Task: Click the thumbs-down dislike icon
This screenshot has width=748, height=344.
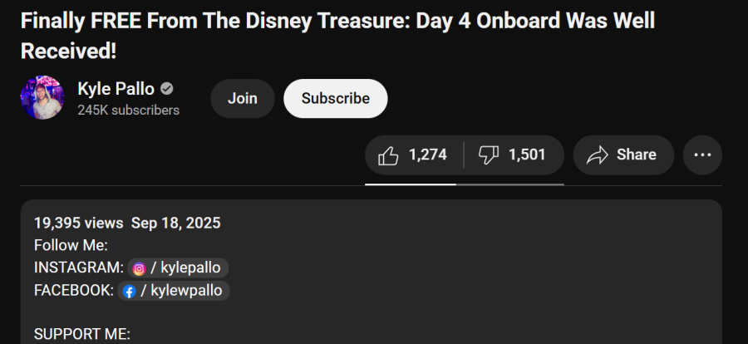Action: tap(488, 155)
